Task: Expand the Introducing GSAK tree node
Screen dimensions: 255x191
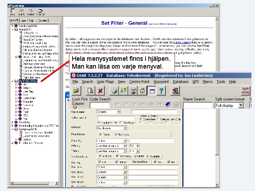Action: (x=12, y=26)
